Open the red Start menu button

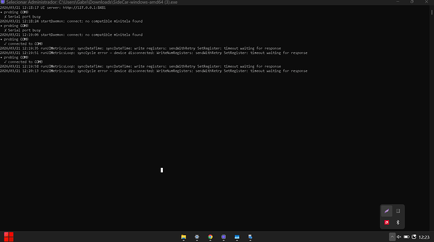[x=9, y=237]
